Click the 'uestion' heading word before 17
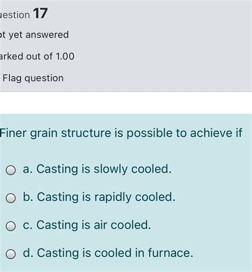Viewport: 252px width, 272px height. pos(15,15)
